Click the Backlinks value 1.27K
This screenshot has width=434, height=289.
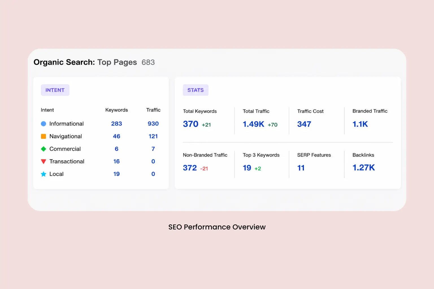click(364, 168)
